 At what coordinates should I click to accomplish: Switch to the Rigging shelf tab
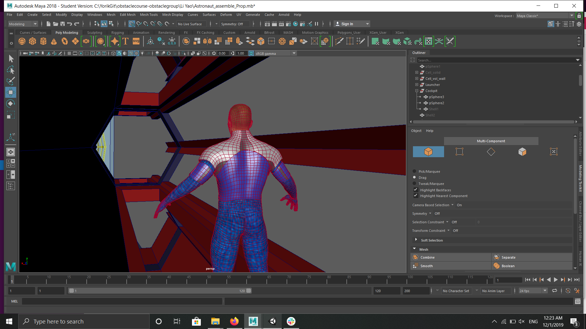click(x=118, y=33)
